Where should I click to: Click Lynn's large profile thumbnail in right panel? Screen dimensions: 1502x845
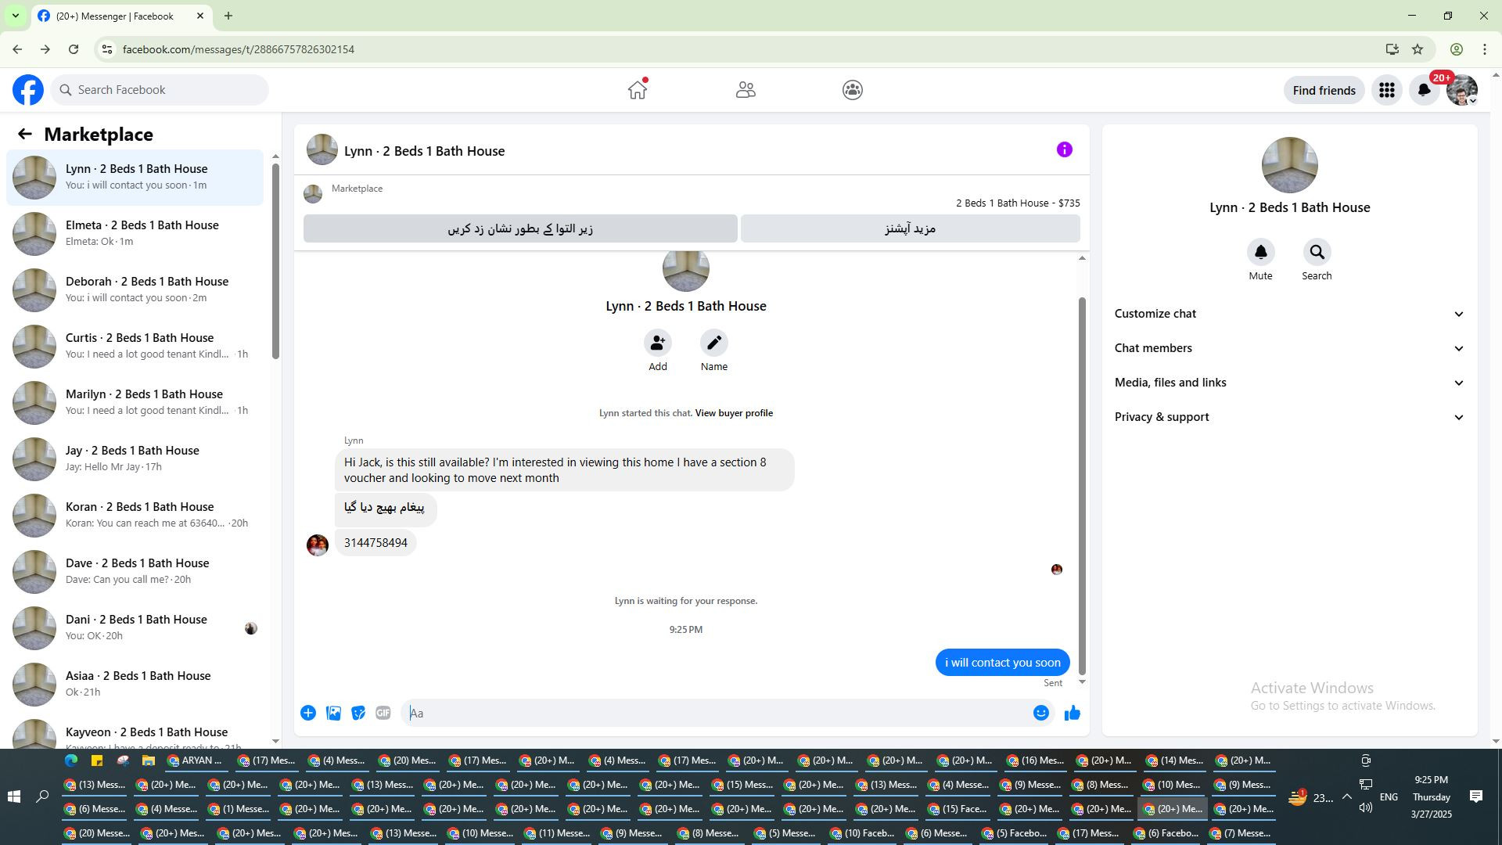pos(1290,165)
